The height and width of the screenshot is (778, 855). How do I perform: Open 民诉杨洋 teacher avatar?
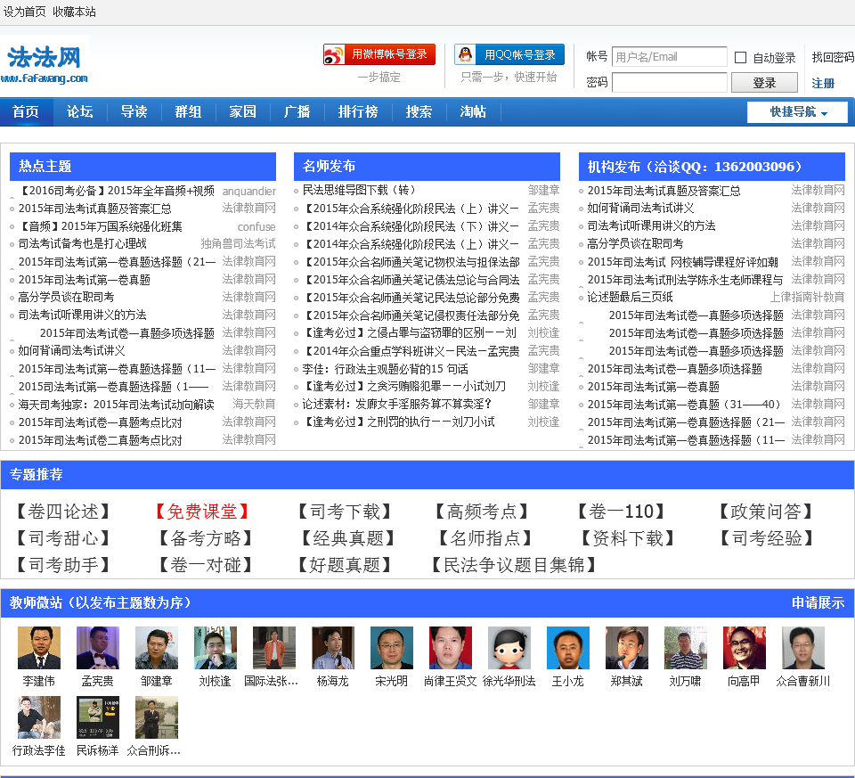point(98,717)
